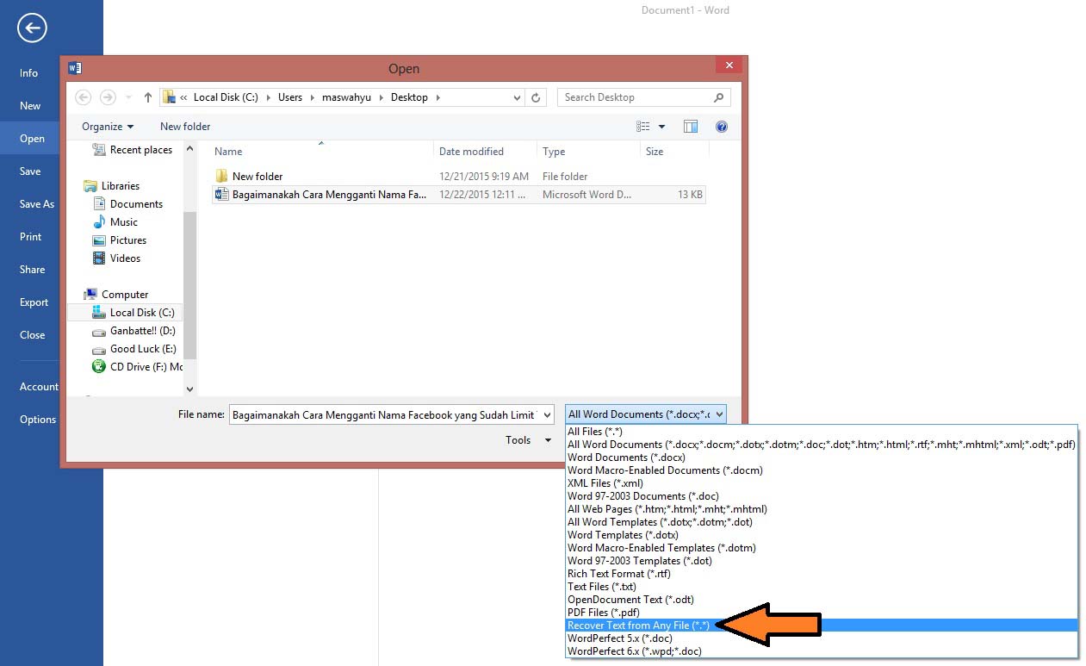Expand the File name dropdown arrow
This screenshot has height=666, width=1086.
[x=546, y=414]
